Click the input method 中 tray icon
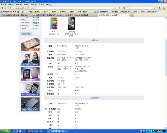The width and height of the screenshot is (167, 133). click(144, 131)
